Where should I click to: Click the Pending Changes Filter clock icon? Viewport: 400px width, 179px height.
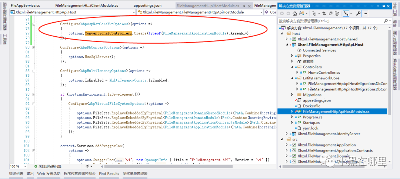(315, 13)
